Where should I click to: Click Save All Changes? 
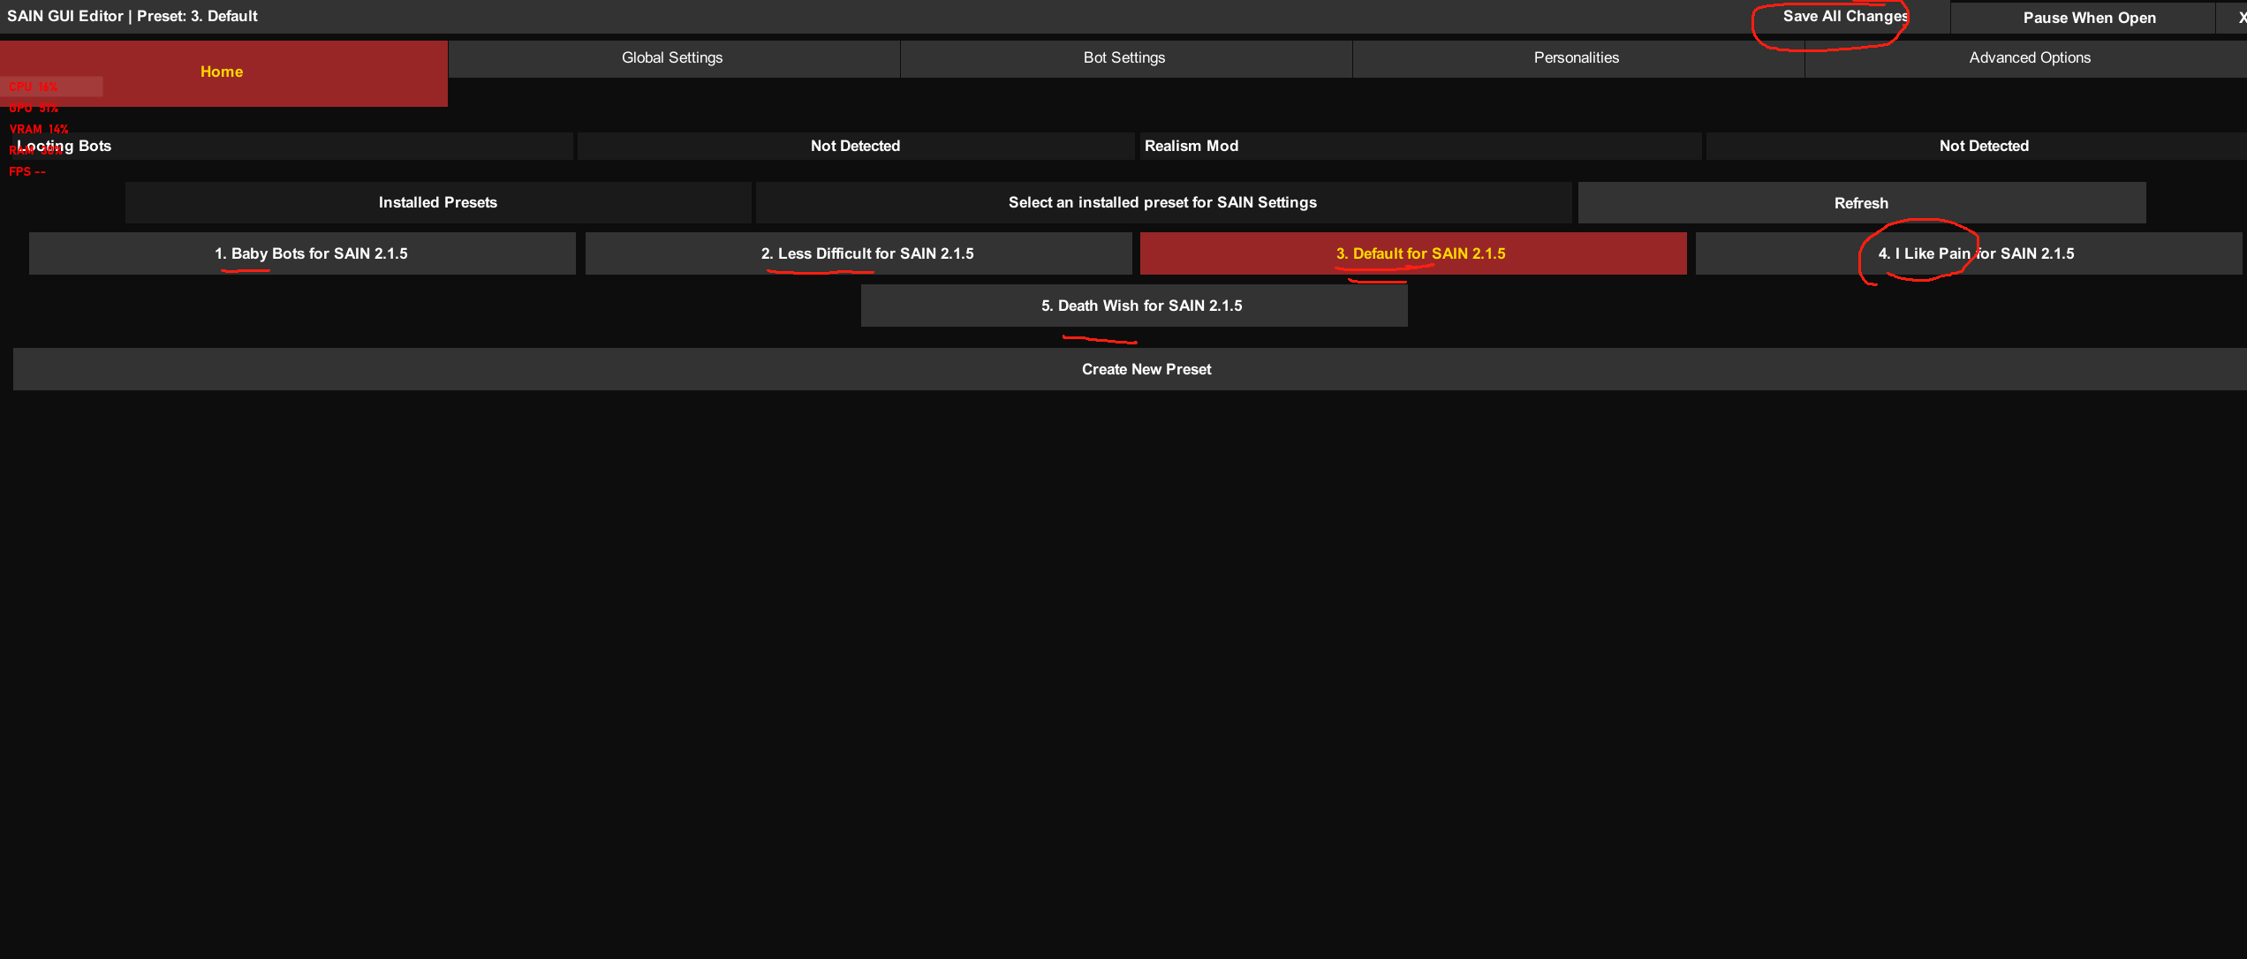point(1846,17)
